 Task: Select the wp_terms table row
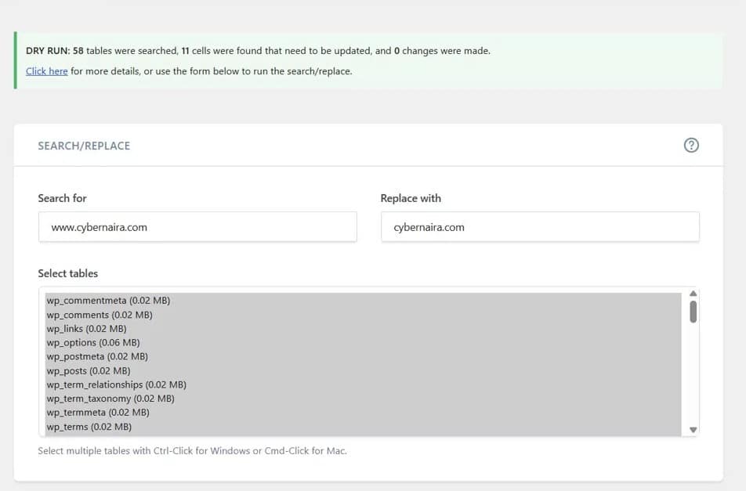tap(363, 427)
